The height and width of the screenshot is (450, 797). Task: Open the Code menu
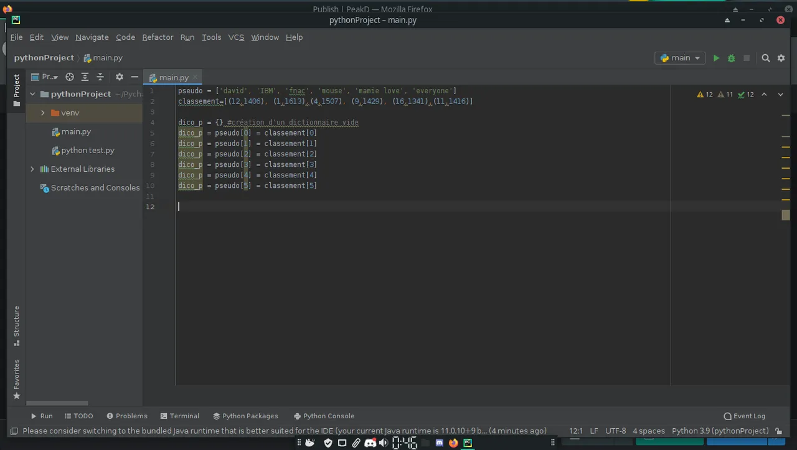[125, 37]
